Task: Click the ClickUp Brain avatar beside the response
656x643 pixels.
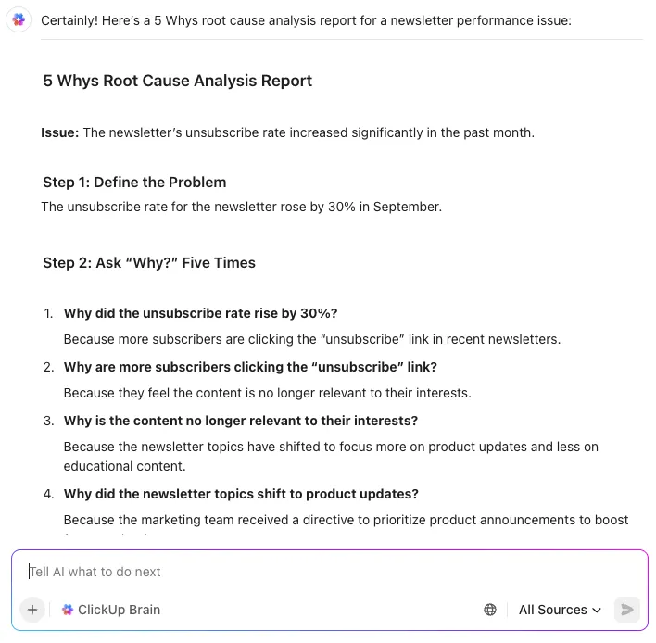Action: 19,19
